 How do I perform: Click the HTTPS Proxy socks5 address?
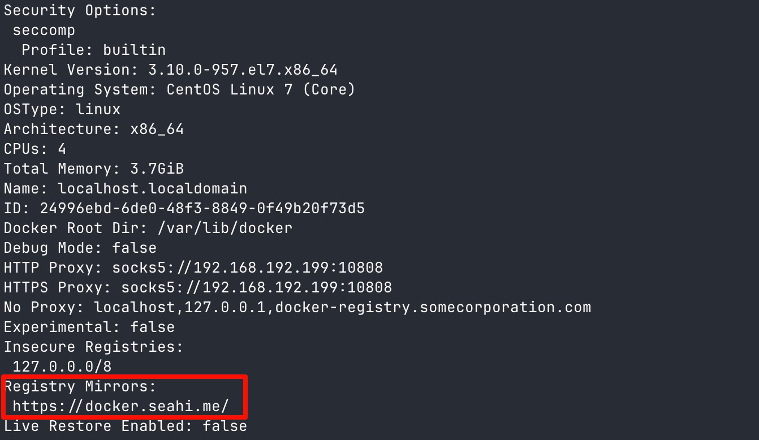point(257,287)
